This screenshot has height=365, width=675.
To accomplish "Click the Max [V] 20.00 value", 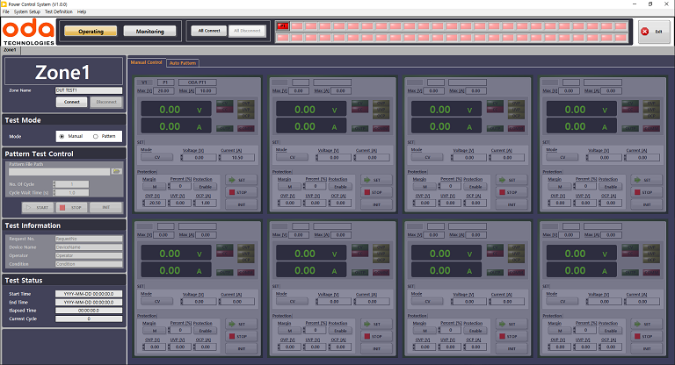I will click(163, 90).
